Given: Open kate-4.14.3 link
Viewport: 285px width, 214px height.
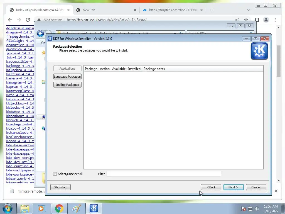Looking at the screenshot, I should pos(20,95).
